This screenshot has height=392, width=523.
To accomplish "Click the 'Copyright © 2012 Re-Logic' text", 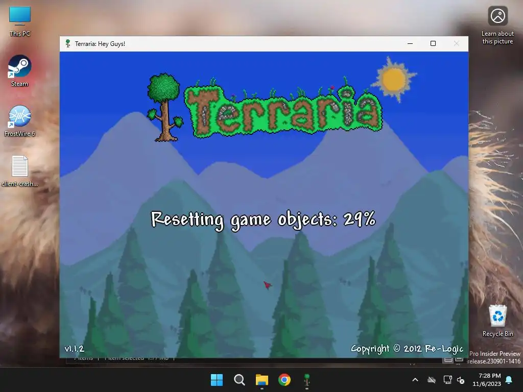I will click(407, 349).
